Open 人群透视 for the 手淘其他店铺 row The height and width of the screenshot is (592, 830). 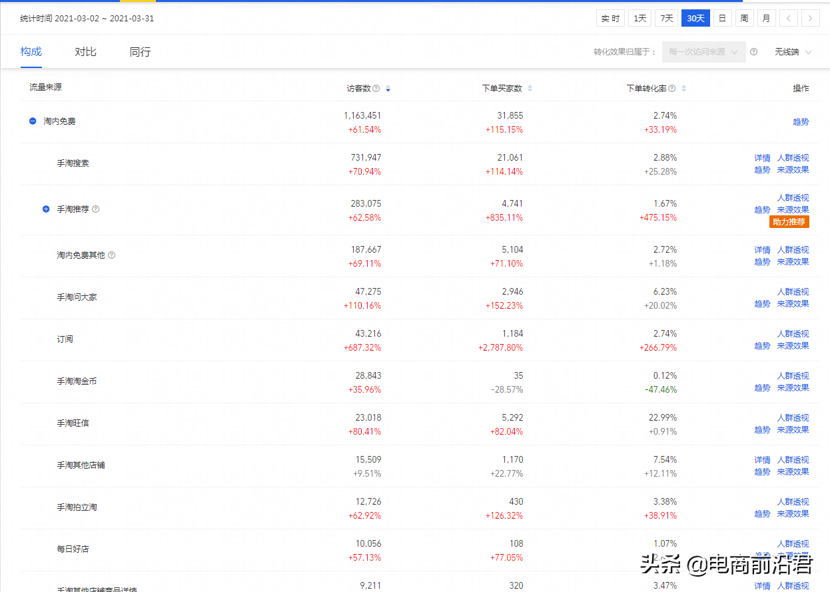(793, 460)
